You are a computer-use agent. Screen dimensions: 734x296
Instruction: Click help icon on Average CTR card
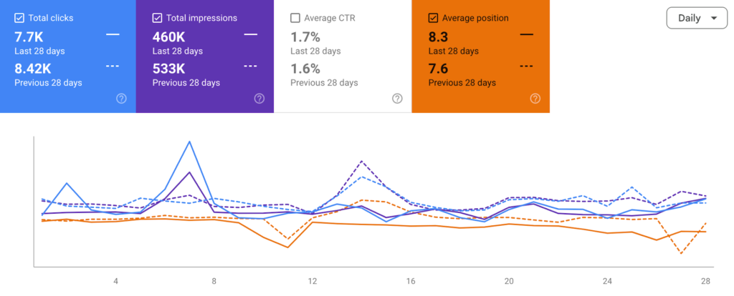pyautogui.click(x=397, y=99)
